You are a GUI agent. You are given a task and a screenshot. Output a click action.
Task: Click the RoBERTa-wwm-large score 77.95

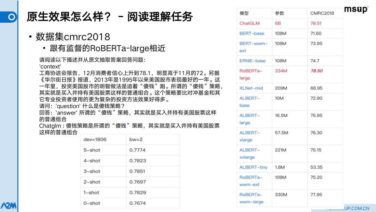coord(316,195)
